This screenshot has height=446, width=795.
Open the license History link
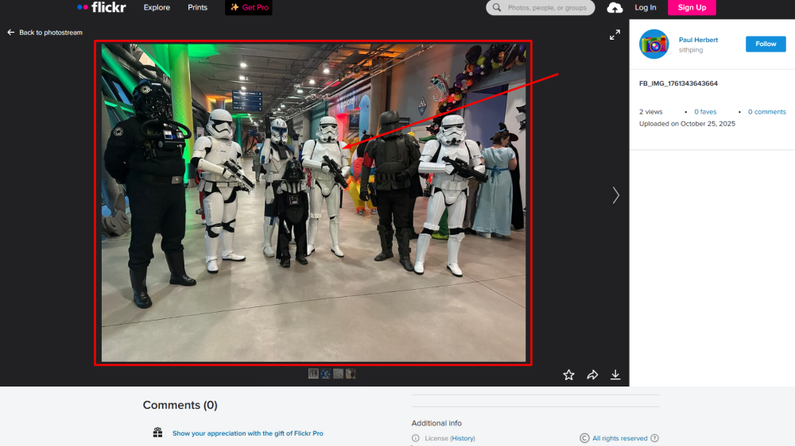(x=463, y=438)
